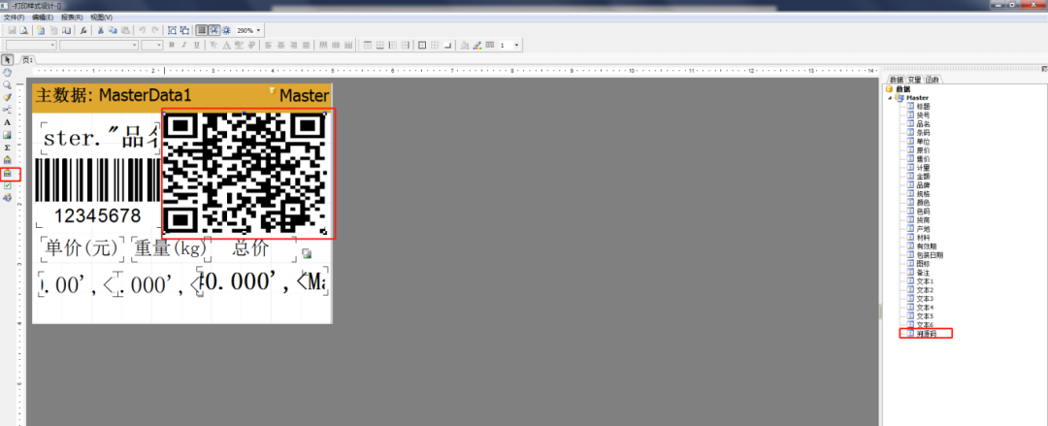Click the Group objects icon

[172, 31]
